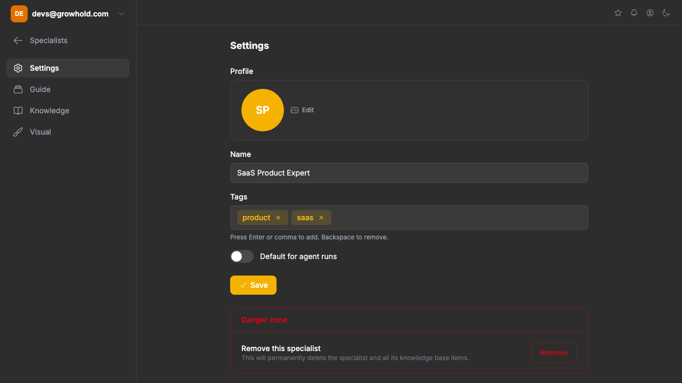Switch to the Visual section
Viewport: 682px width, 383px height.
[40, 132]
